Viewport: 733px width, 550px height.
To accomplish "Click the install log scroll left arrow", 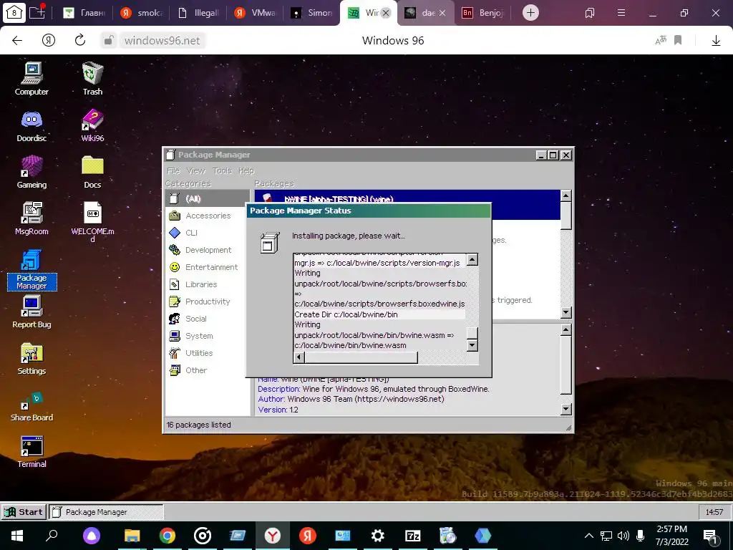I will point(298,358).
